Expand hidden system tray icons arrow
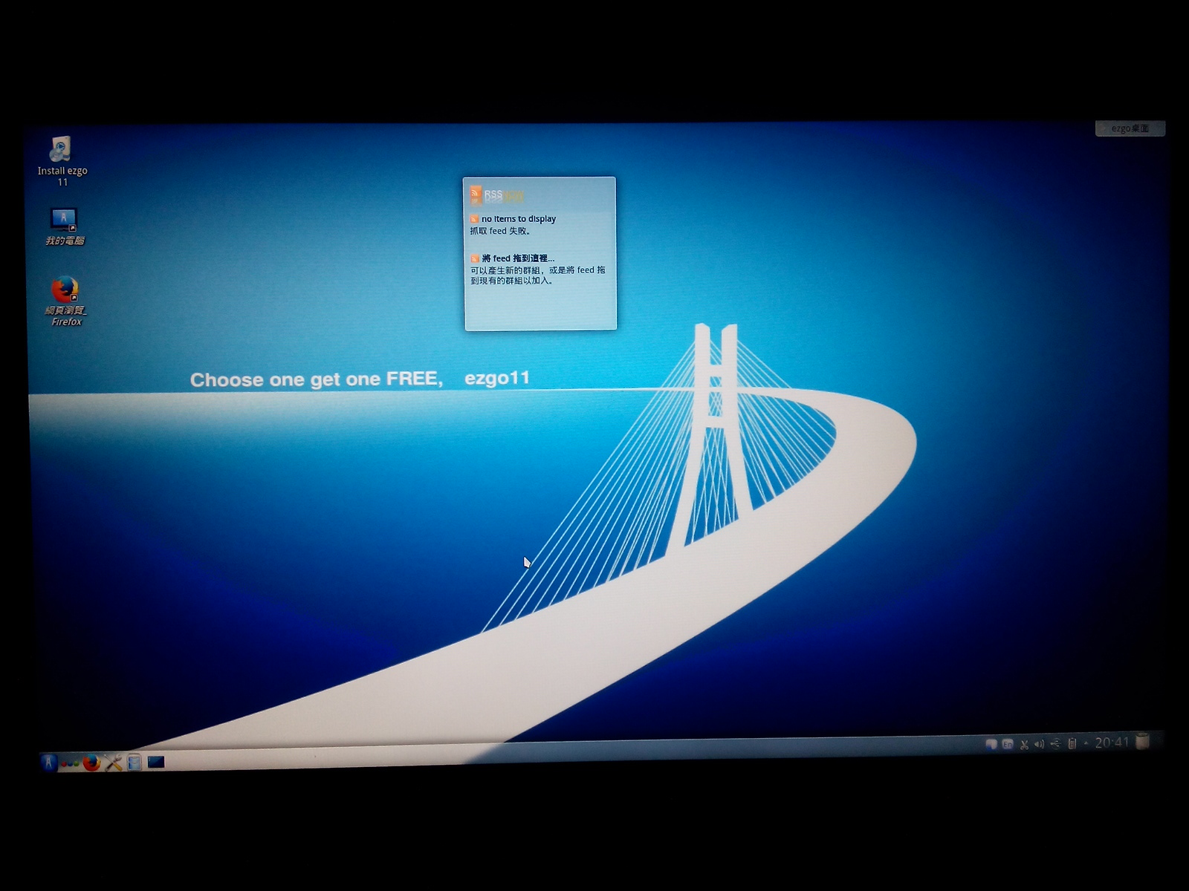Viewport: 1189px width, 891px height. point(1086,743)
